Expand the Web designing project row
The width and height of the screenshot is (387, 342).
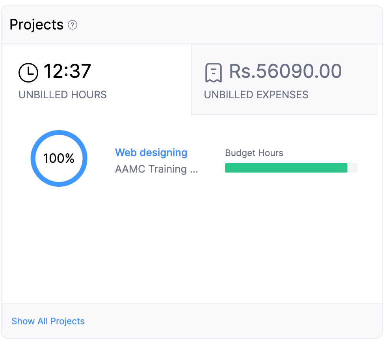click(151, 153)
